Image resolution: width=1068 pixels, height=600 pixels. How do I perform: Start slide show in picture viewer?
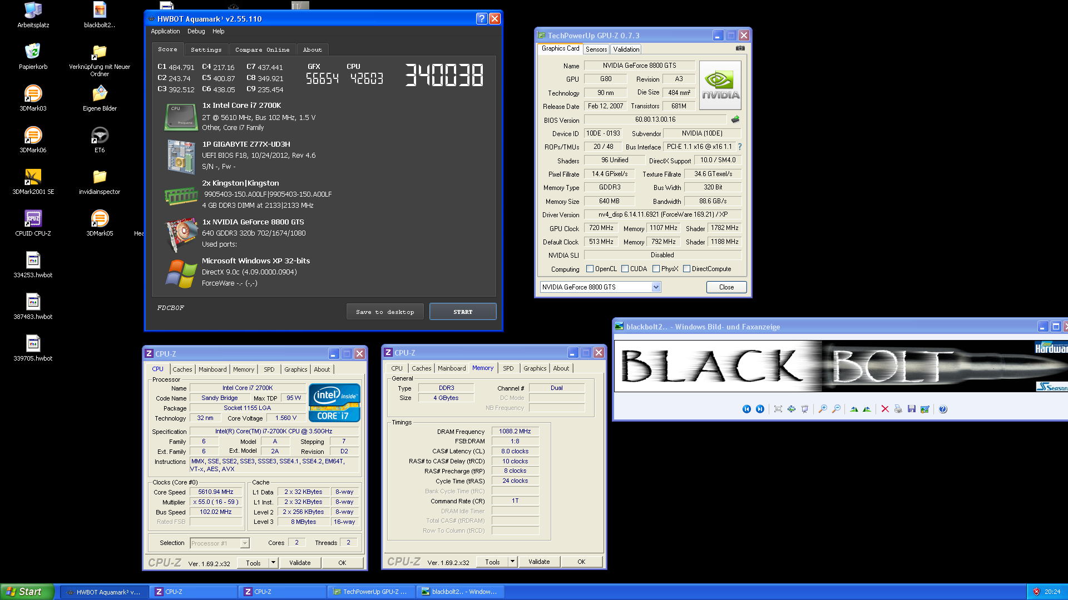805,409
